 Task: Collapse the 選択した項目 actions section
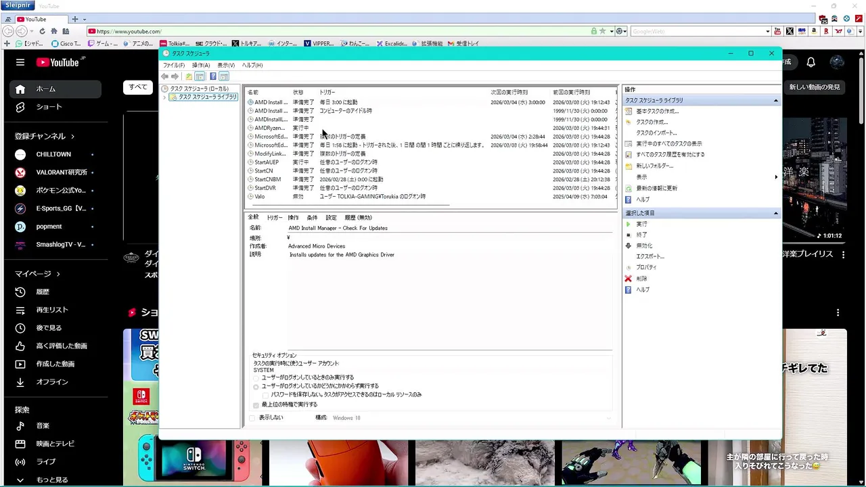tap(776, 213)
